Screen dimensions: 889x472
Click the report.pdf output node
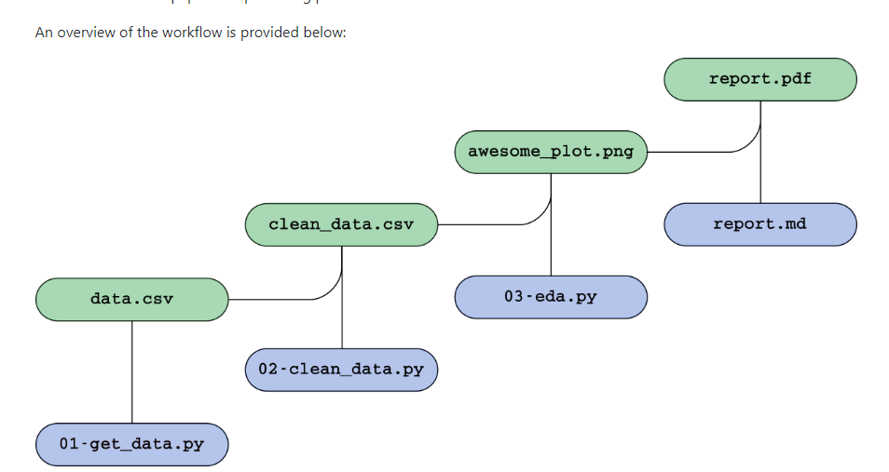[759, 79]
